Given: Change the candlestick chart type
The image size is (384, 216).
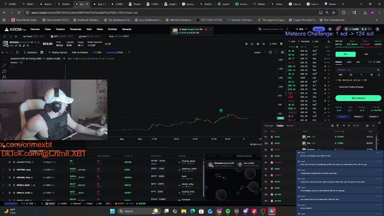Looking at the screenshot, I should pyautogui.click(x=17, y=52).
